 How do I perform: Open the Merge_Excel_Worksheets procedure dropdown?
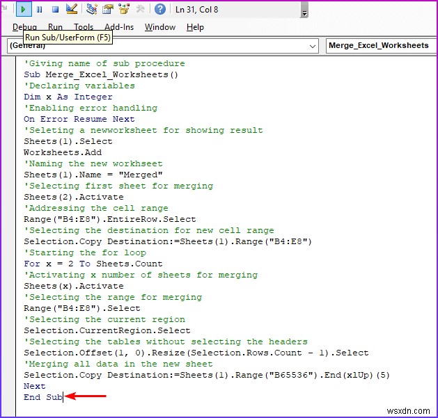[x=381, y=46]
